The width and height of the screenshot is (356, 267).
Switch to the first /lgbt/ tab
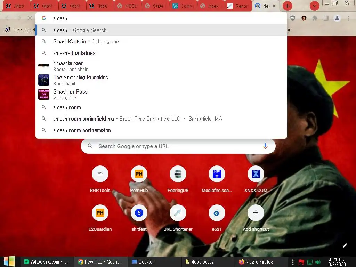point(16,6)
